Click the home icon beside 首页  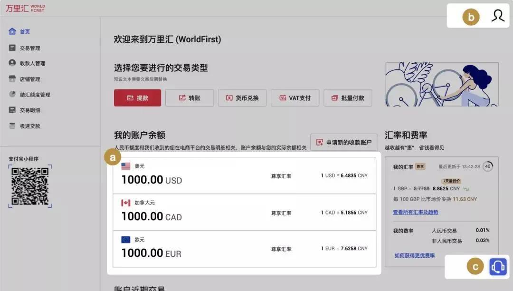click(x=12, y=31)
